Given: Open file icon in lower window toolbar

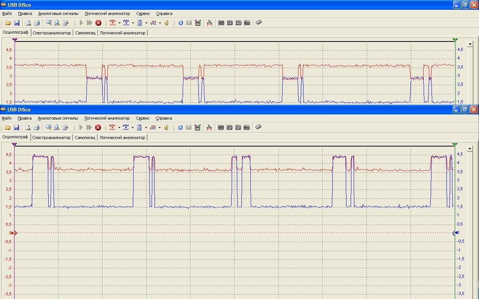Looking at the screenshot, I should click(x=7, y=127).
